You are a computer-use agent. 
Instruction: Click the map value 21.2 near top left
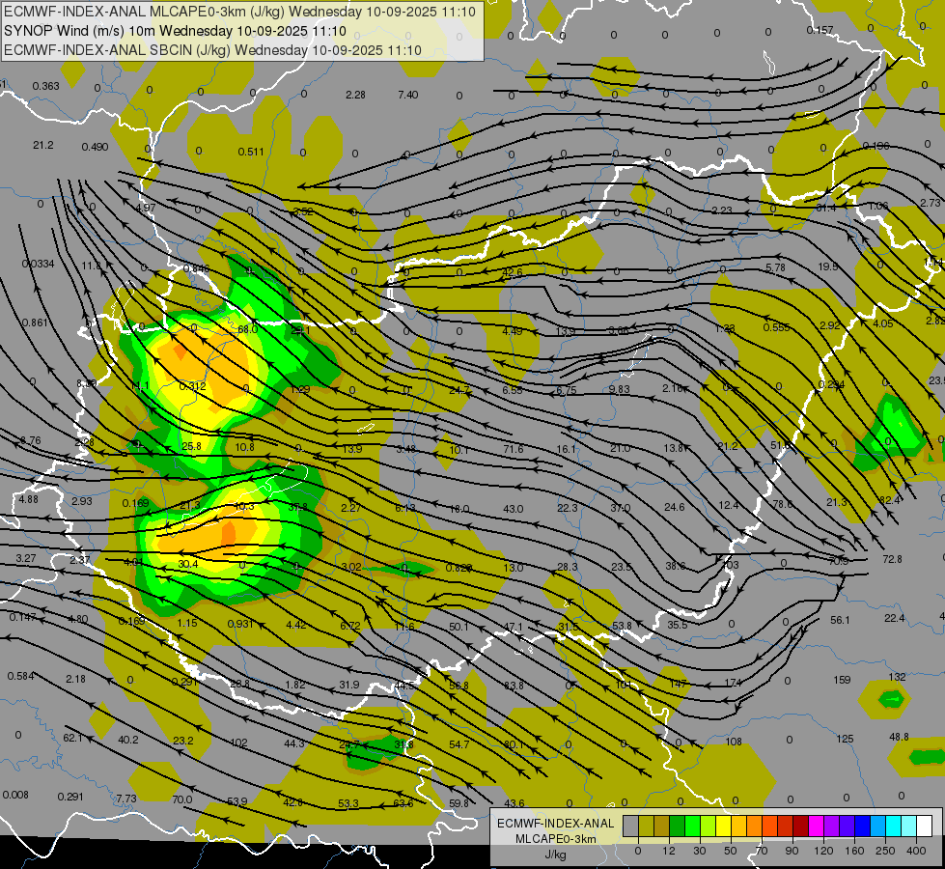coord(43,146)
